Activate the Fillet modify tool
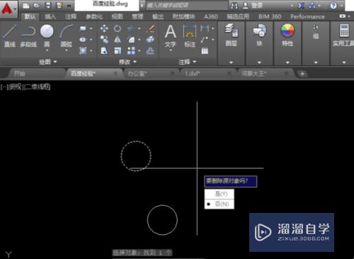Screen dimensions: 354x259 click(131, 40)
